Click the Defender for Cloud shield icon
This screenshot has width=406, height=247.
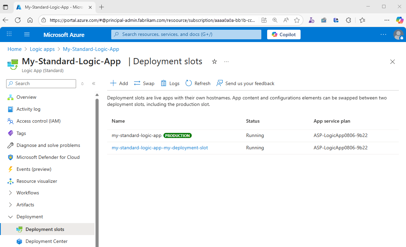click(10, 157)
